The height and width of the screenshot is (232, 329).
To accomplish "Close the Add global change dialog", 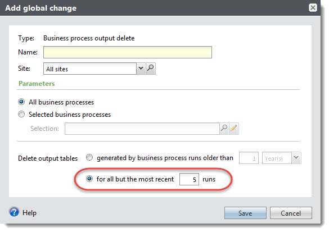I will click(313, 8).
